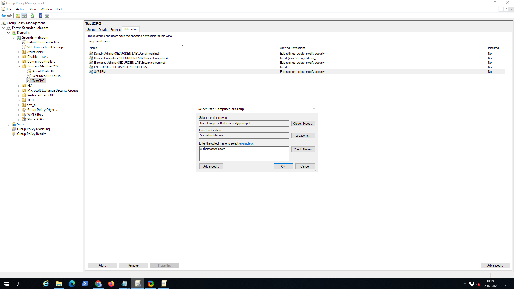Viewport: 514px width, 289px height.
Task: Open the examples link in the dialog
Action: point(246,144)
